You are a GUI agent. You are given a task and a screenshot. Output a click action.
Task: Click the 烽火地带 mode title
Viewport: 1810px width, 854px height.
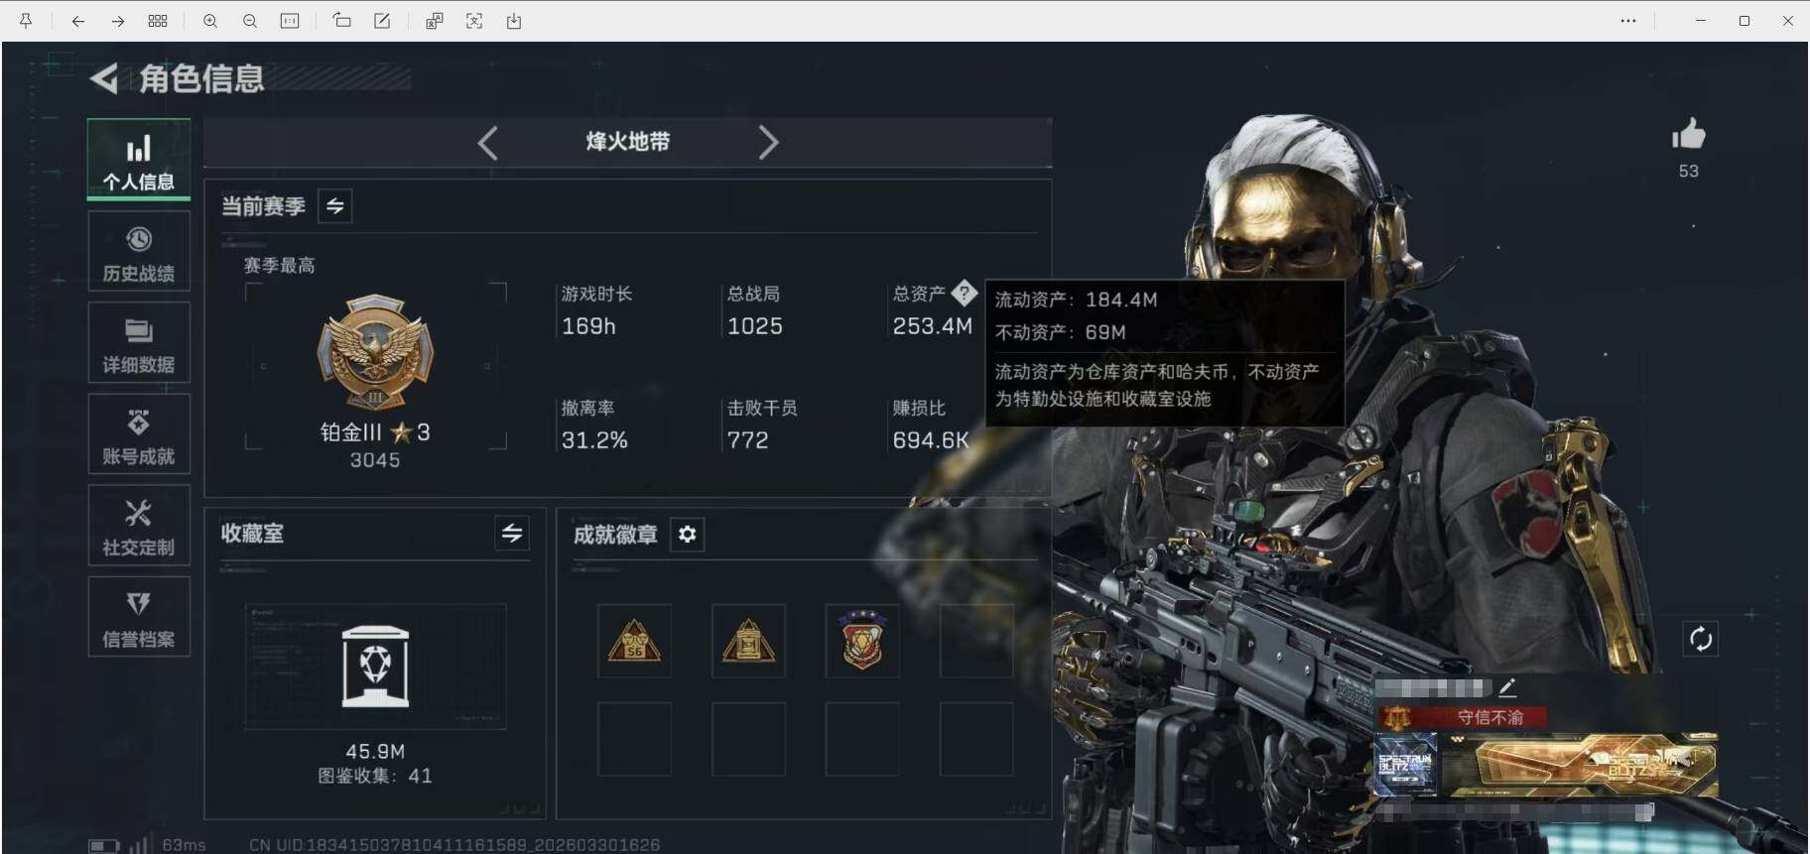click(627, 142)
